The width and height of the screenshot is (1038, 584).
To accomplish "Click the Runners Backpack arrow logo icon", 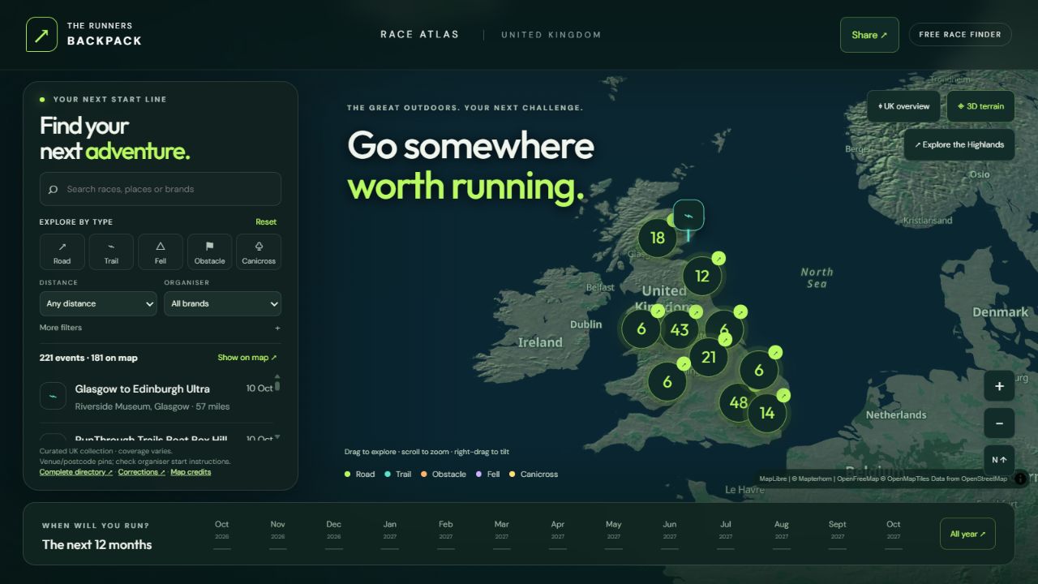I will [x=41, y=35].
